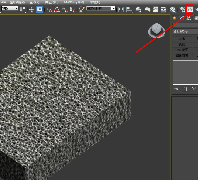Open the Render Setup teapot icon
This screenshot has height=180, width=198.
(x=182, y=9)
